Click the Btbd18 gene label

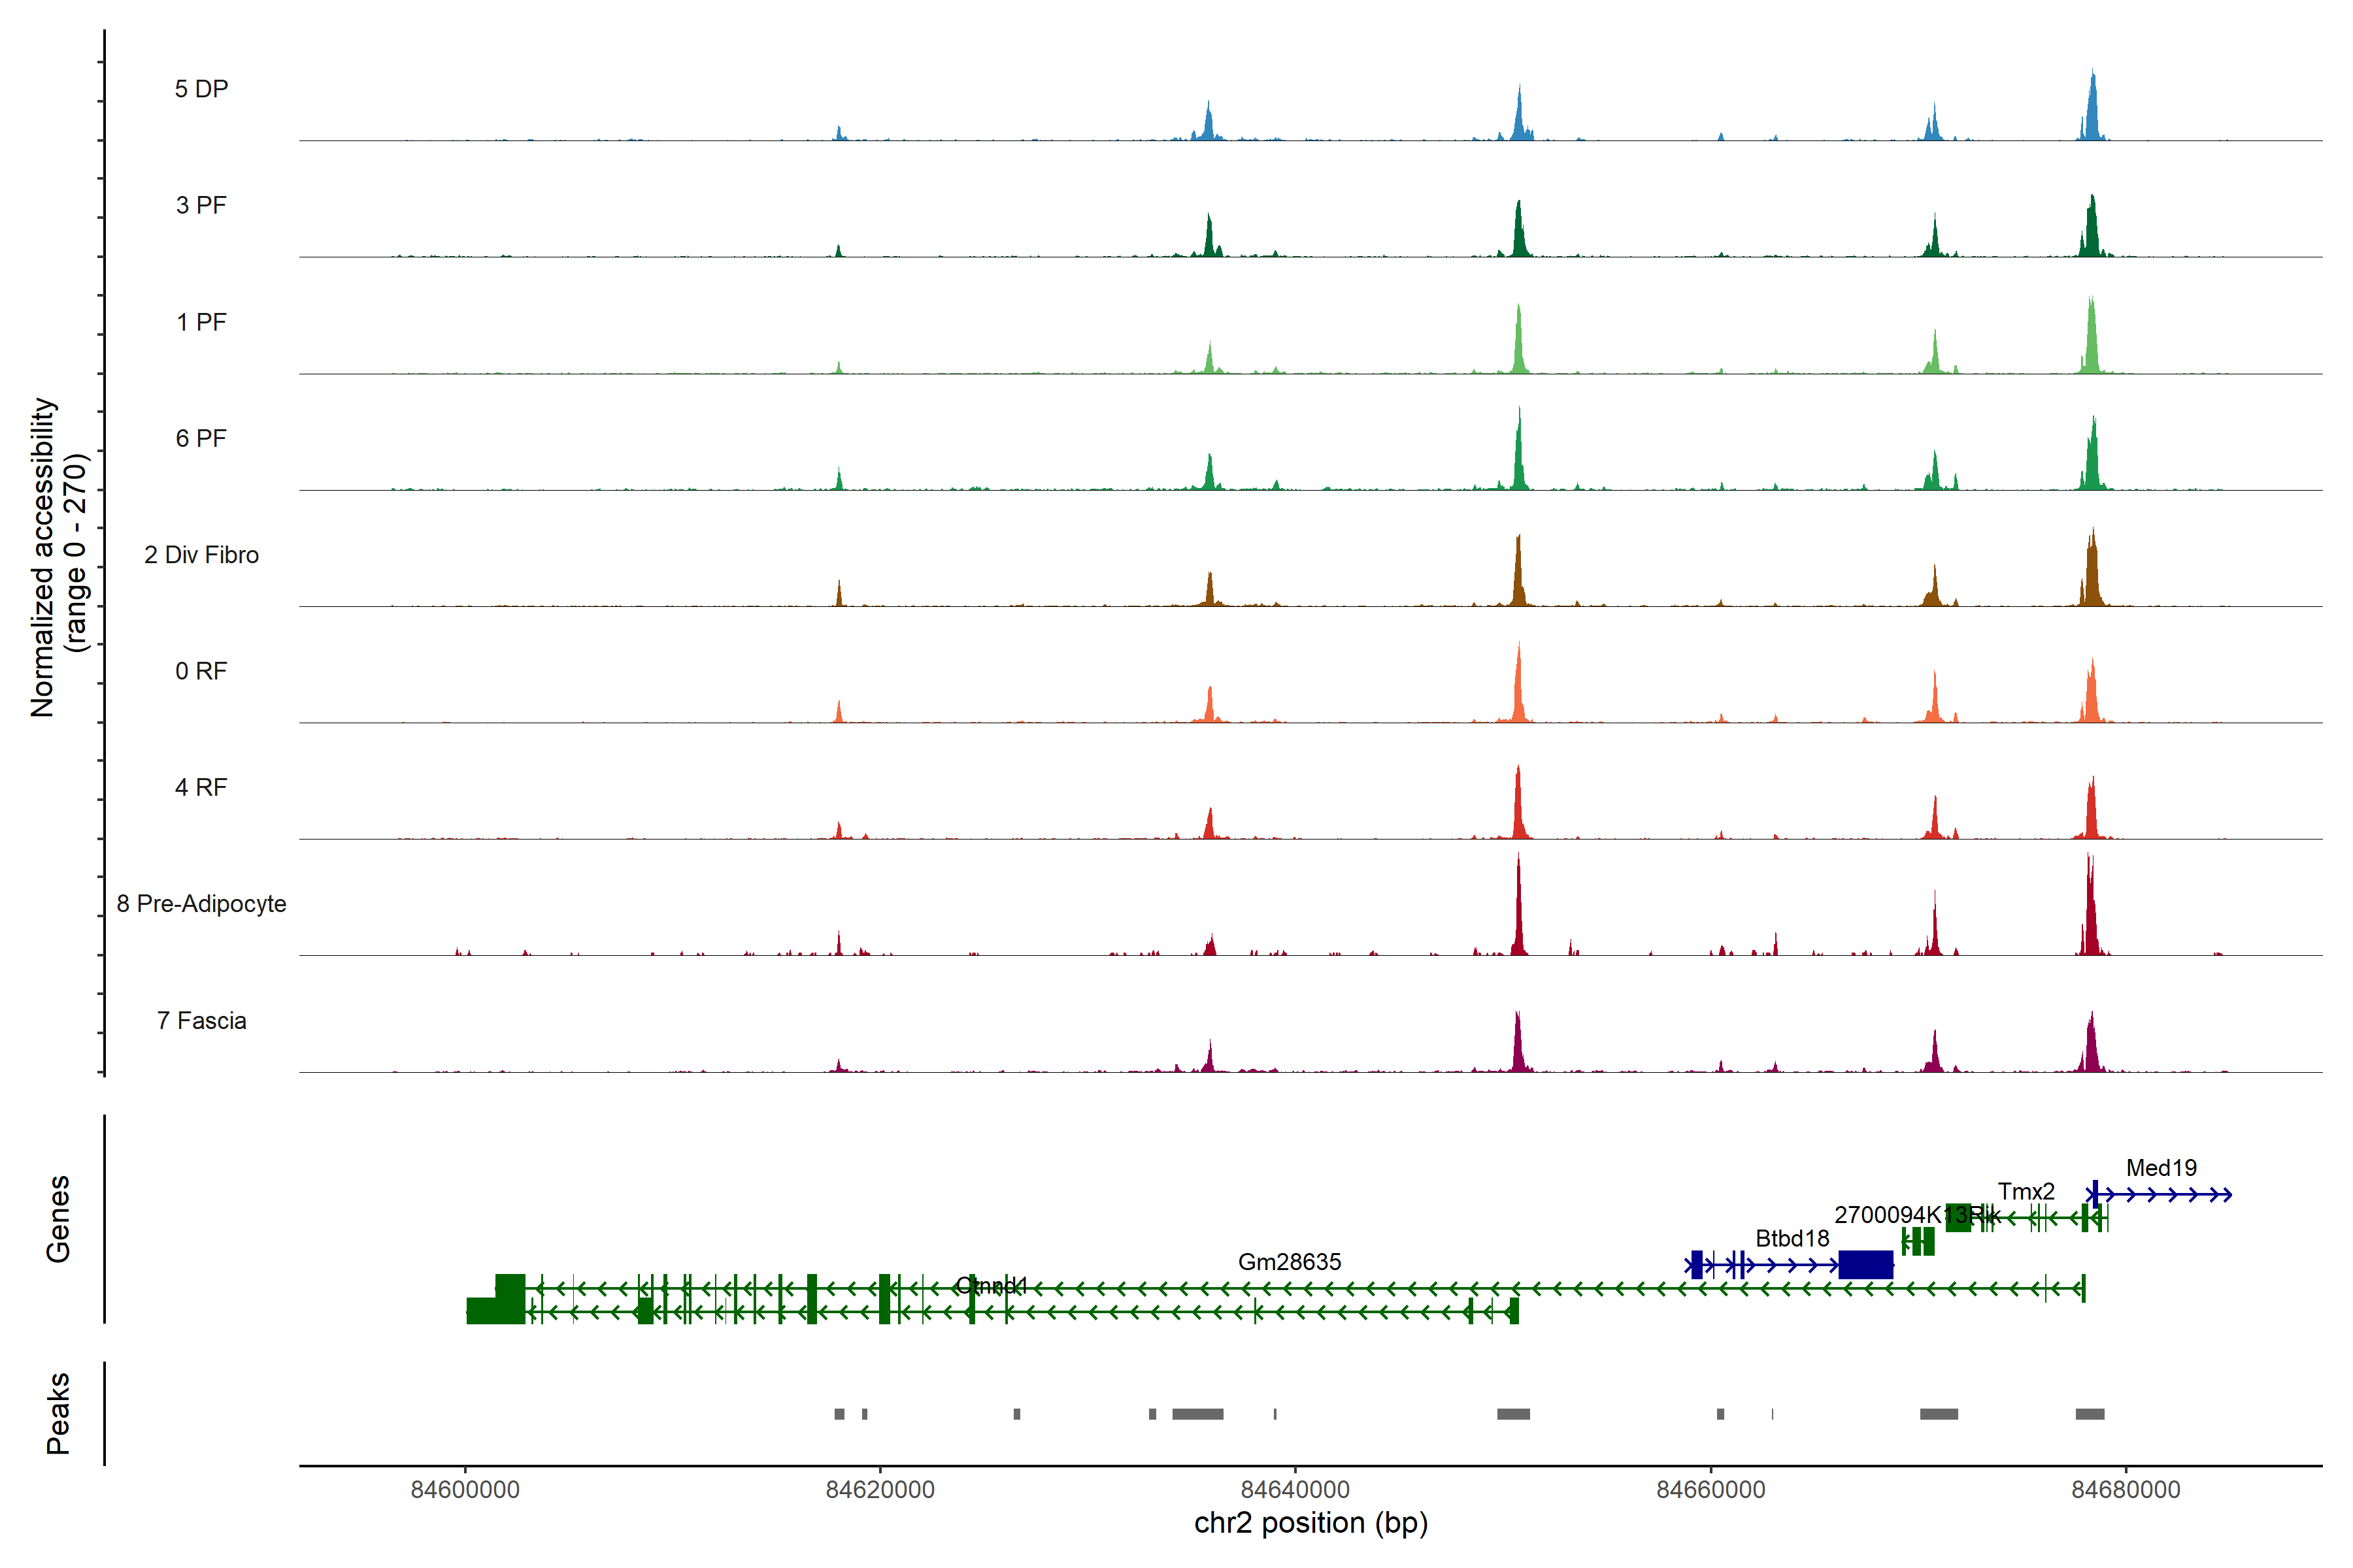1792,1238
